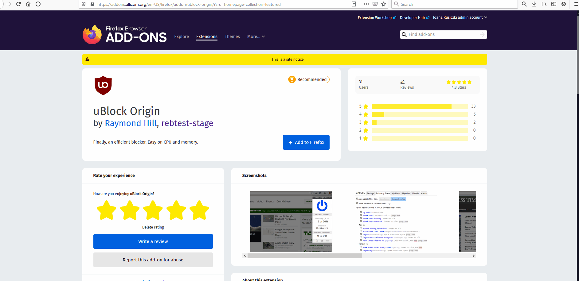Click the browser forward arrow
This screenshot has height=281, width=579.
[9, 4]
